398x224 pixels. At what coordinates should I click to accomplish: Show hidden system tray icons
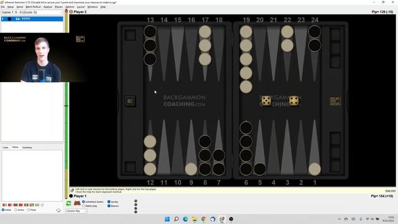(340, 219)
